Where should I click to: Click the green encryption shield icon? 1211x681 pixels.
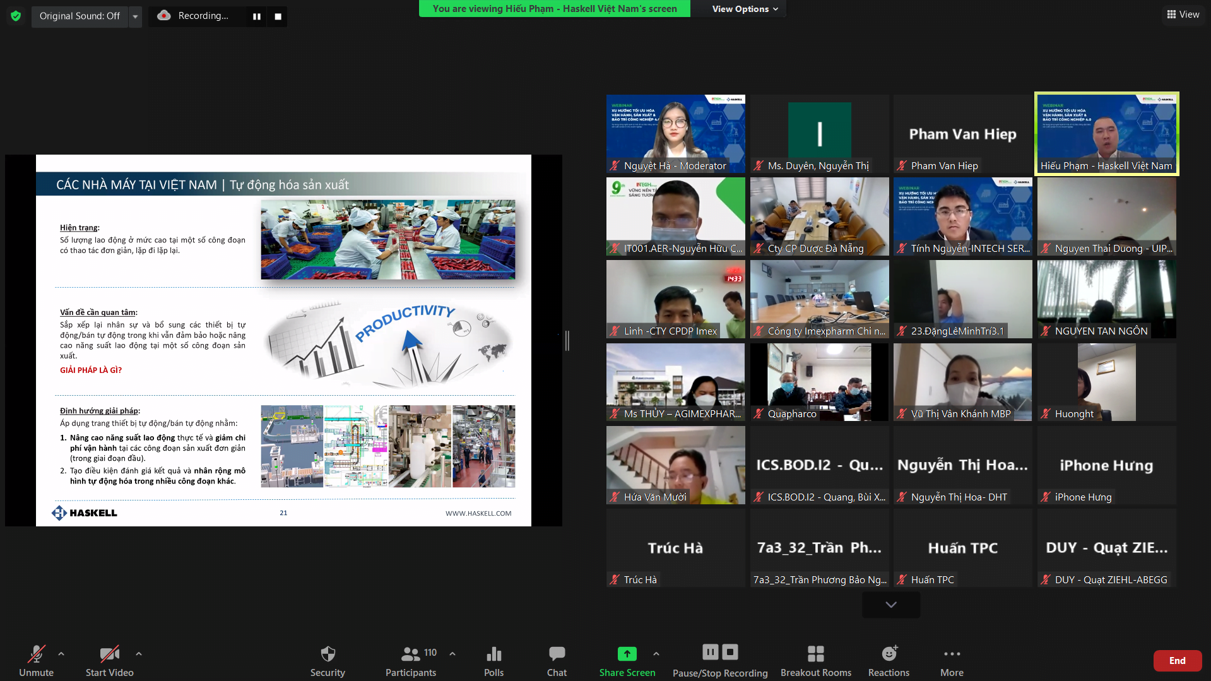click(x=16, y=16)
